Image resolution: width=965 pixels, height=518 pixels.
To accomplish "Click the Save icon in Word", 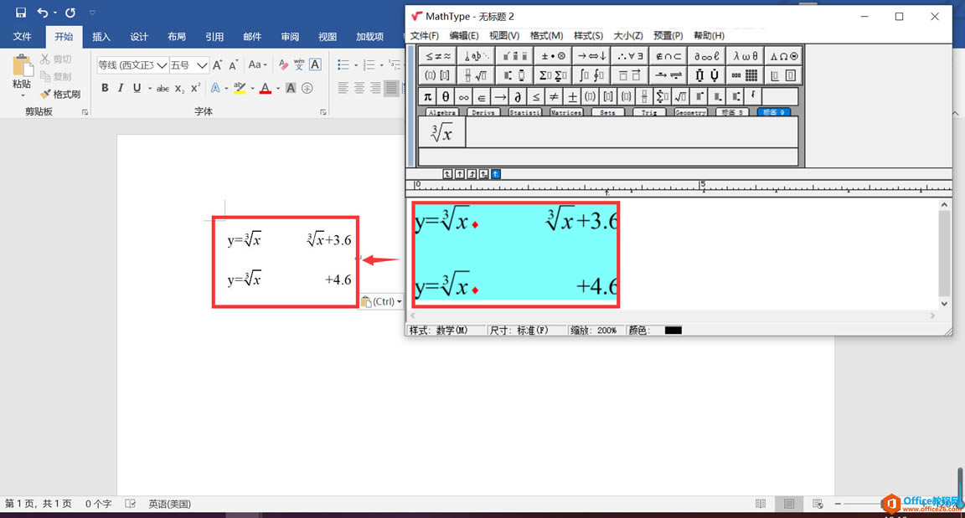I will point(21,13).
